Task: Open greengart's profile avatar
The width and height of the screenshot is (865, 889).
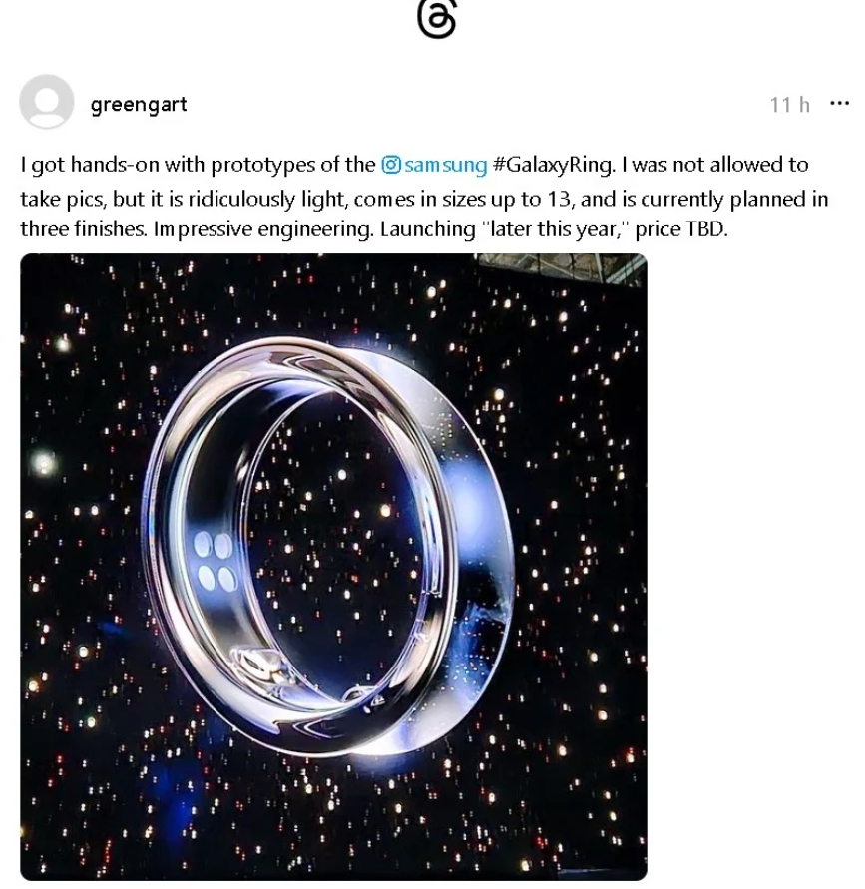Action: pyautogui.click(x=47, y=102)
